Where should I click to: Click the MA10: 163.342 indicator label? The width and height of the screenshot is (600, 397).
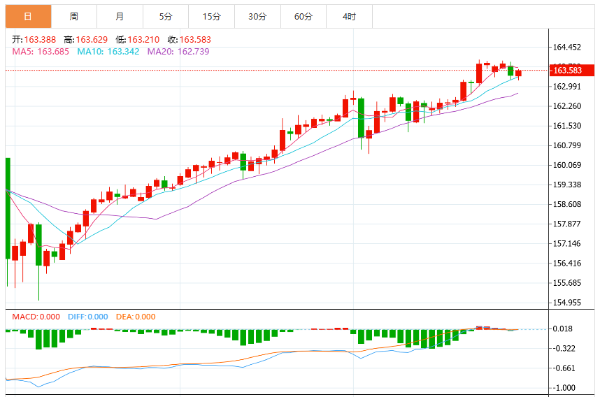pos(108,52)
